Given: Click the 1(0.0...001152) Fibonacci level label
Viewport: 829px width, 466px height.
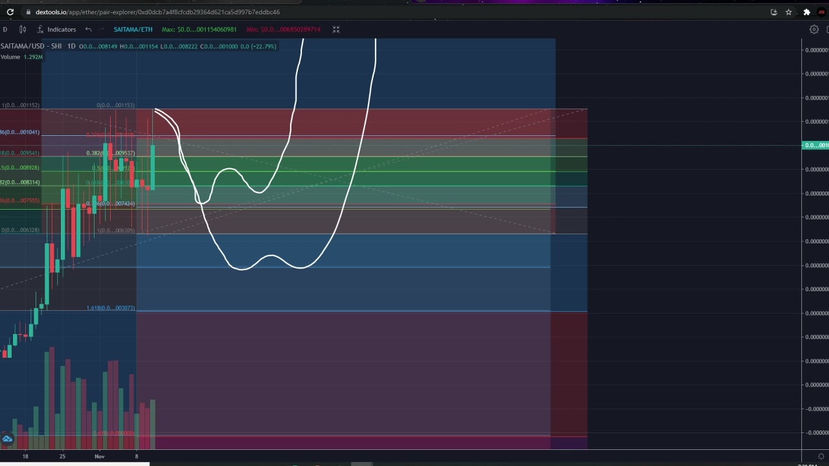Looking at the screenshot, I should pyautogui.click(x=21, y=105).
